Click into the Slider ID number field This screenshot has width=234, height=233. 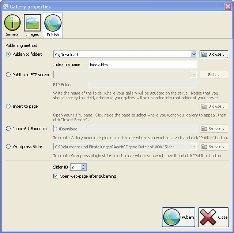(x=75, y=167)
